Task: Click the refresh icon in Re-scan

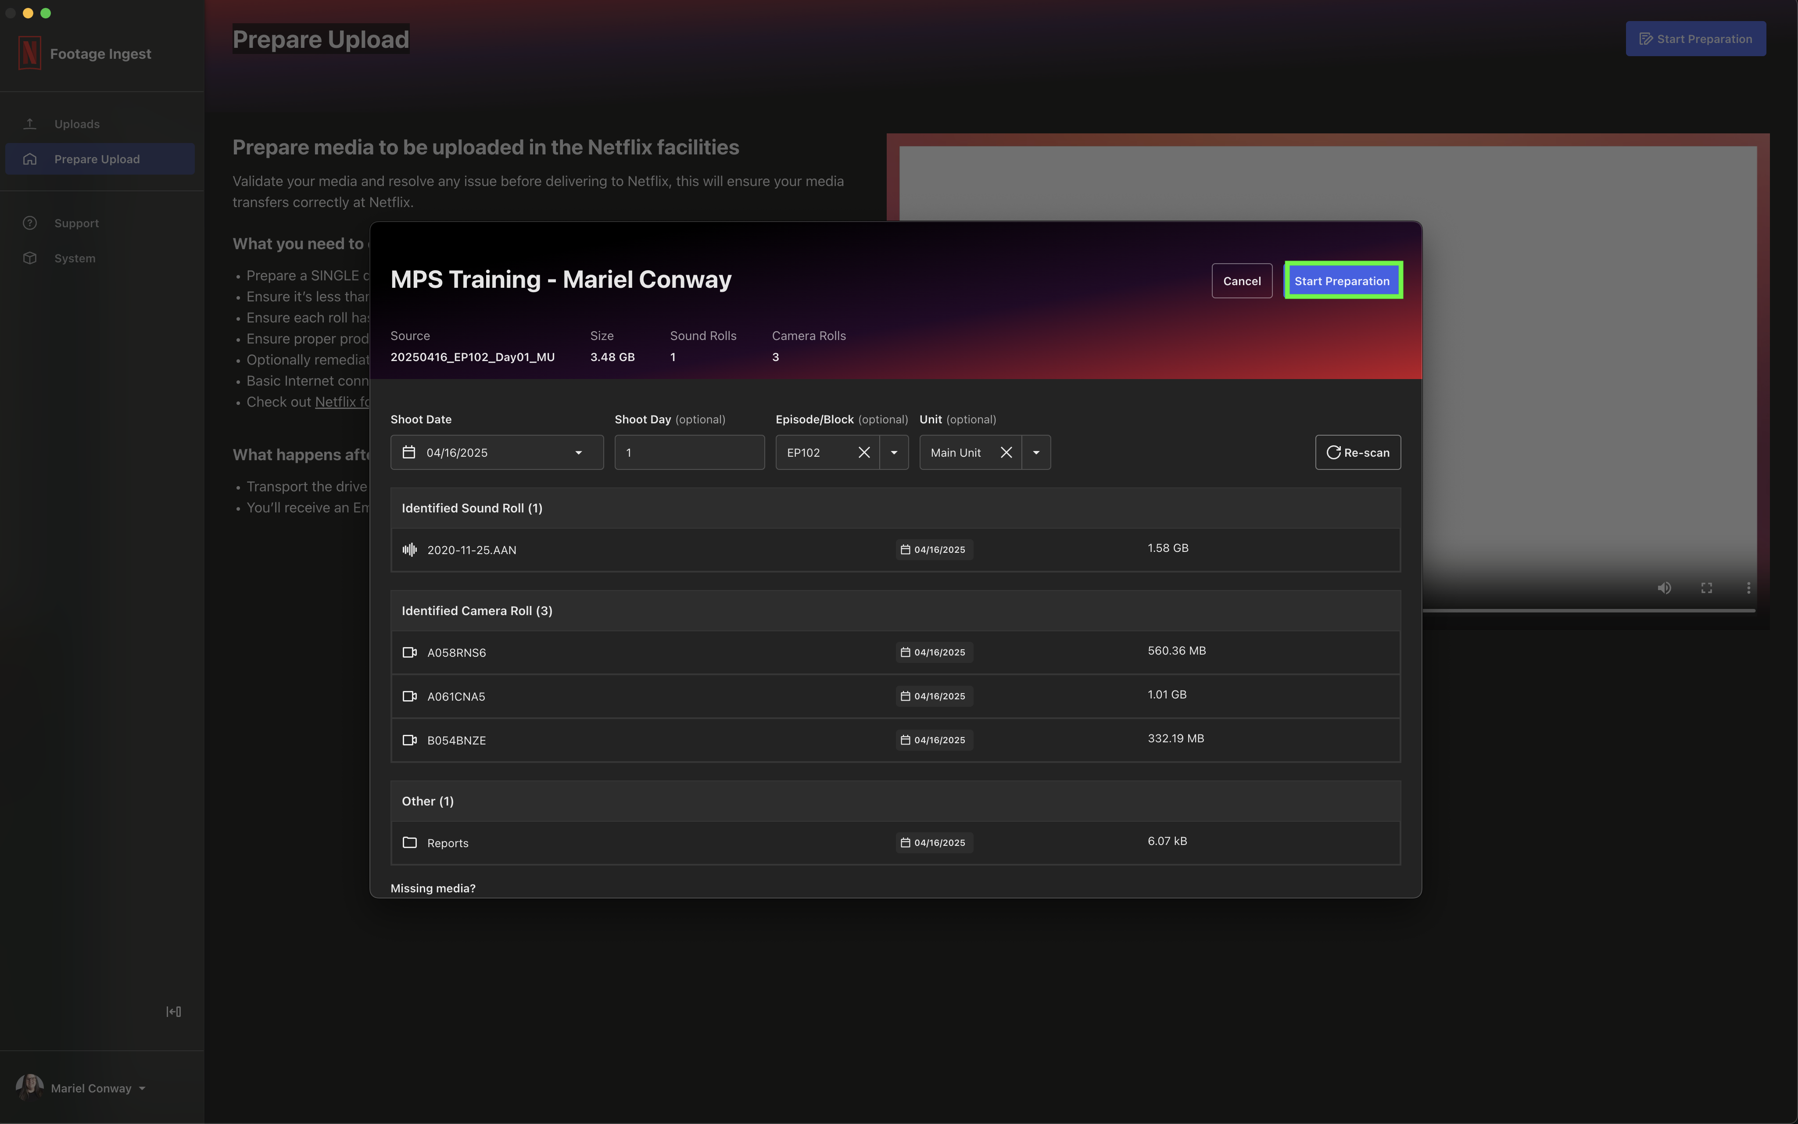Action: coord(1333,452)
